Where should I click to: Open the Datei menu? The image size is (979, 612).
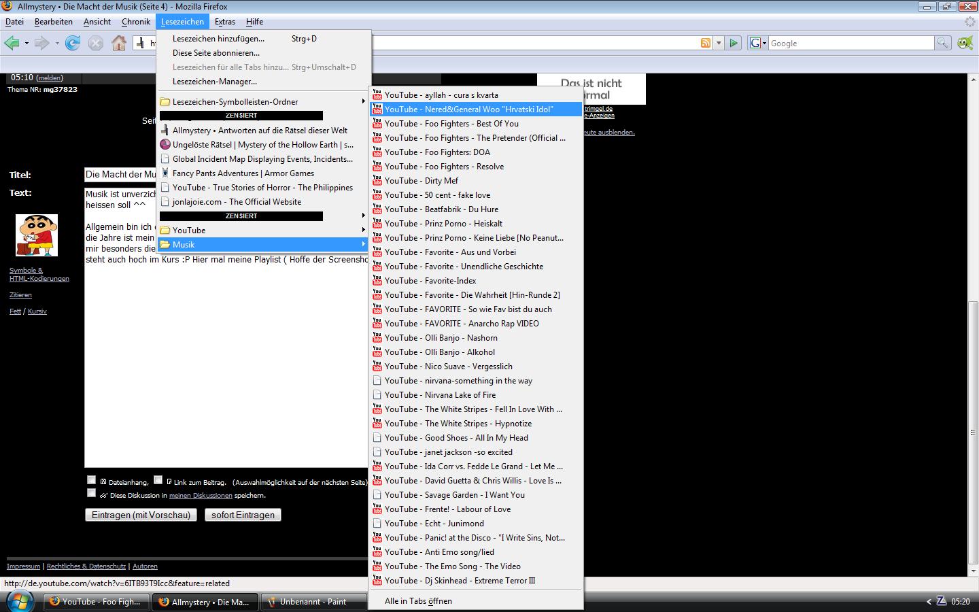click(x=14, y=22)
